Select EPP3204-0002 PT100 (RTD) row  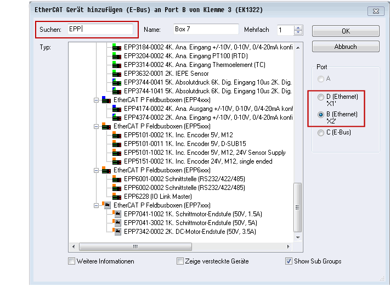click(186, 56)
